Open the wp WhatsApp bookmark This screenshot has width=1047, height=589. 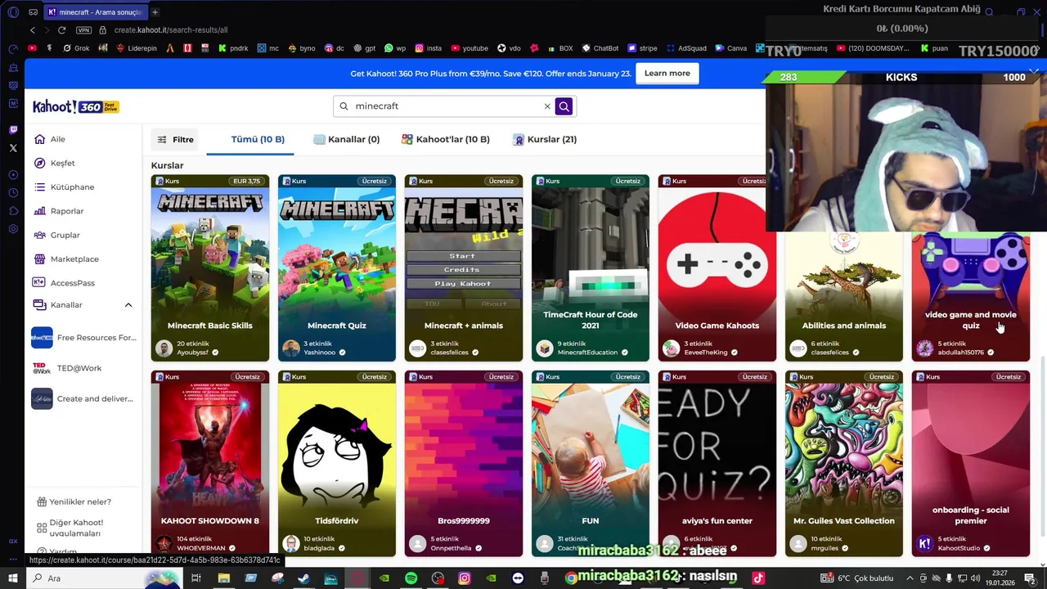tap(395, 48)
